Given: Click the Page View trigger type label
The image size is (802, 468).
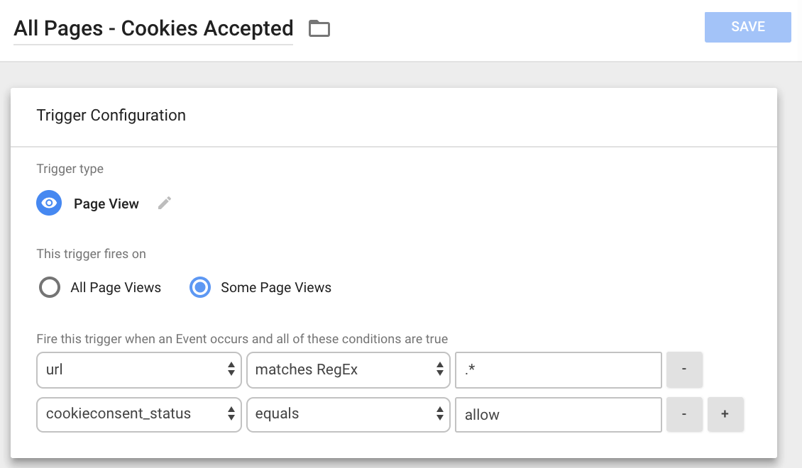Looking at the screenshot, I should point(106,204).
